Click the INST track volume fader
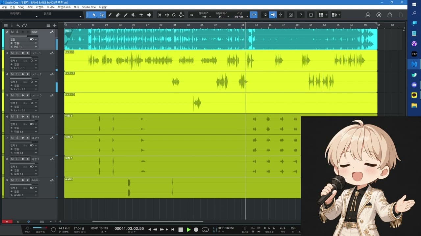421x236 pixels. click(x=24, y=36)
